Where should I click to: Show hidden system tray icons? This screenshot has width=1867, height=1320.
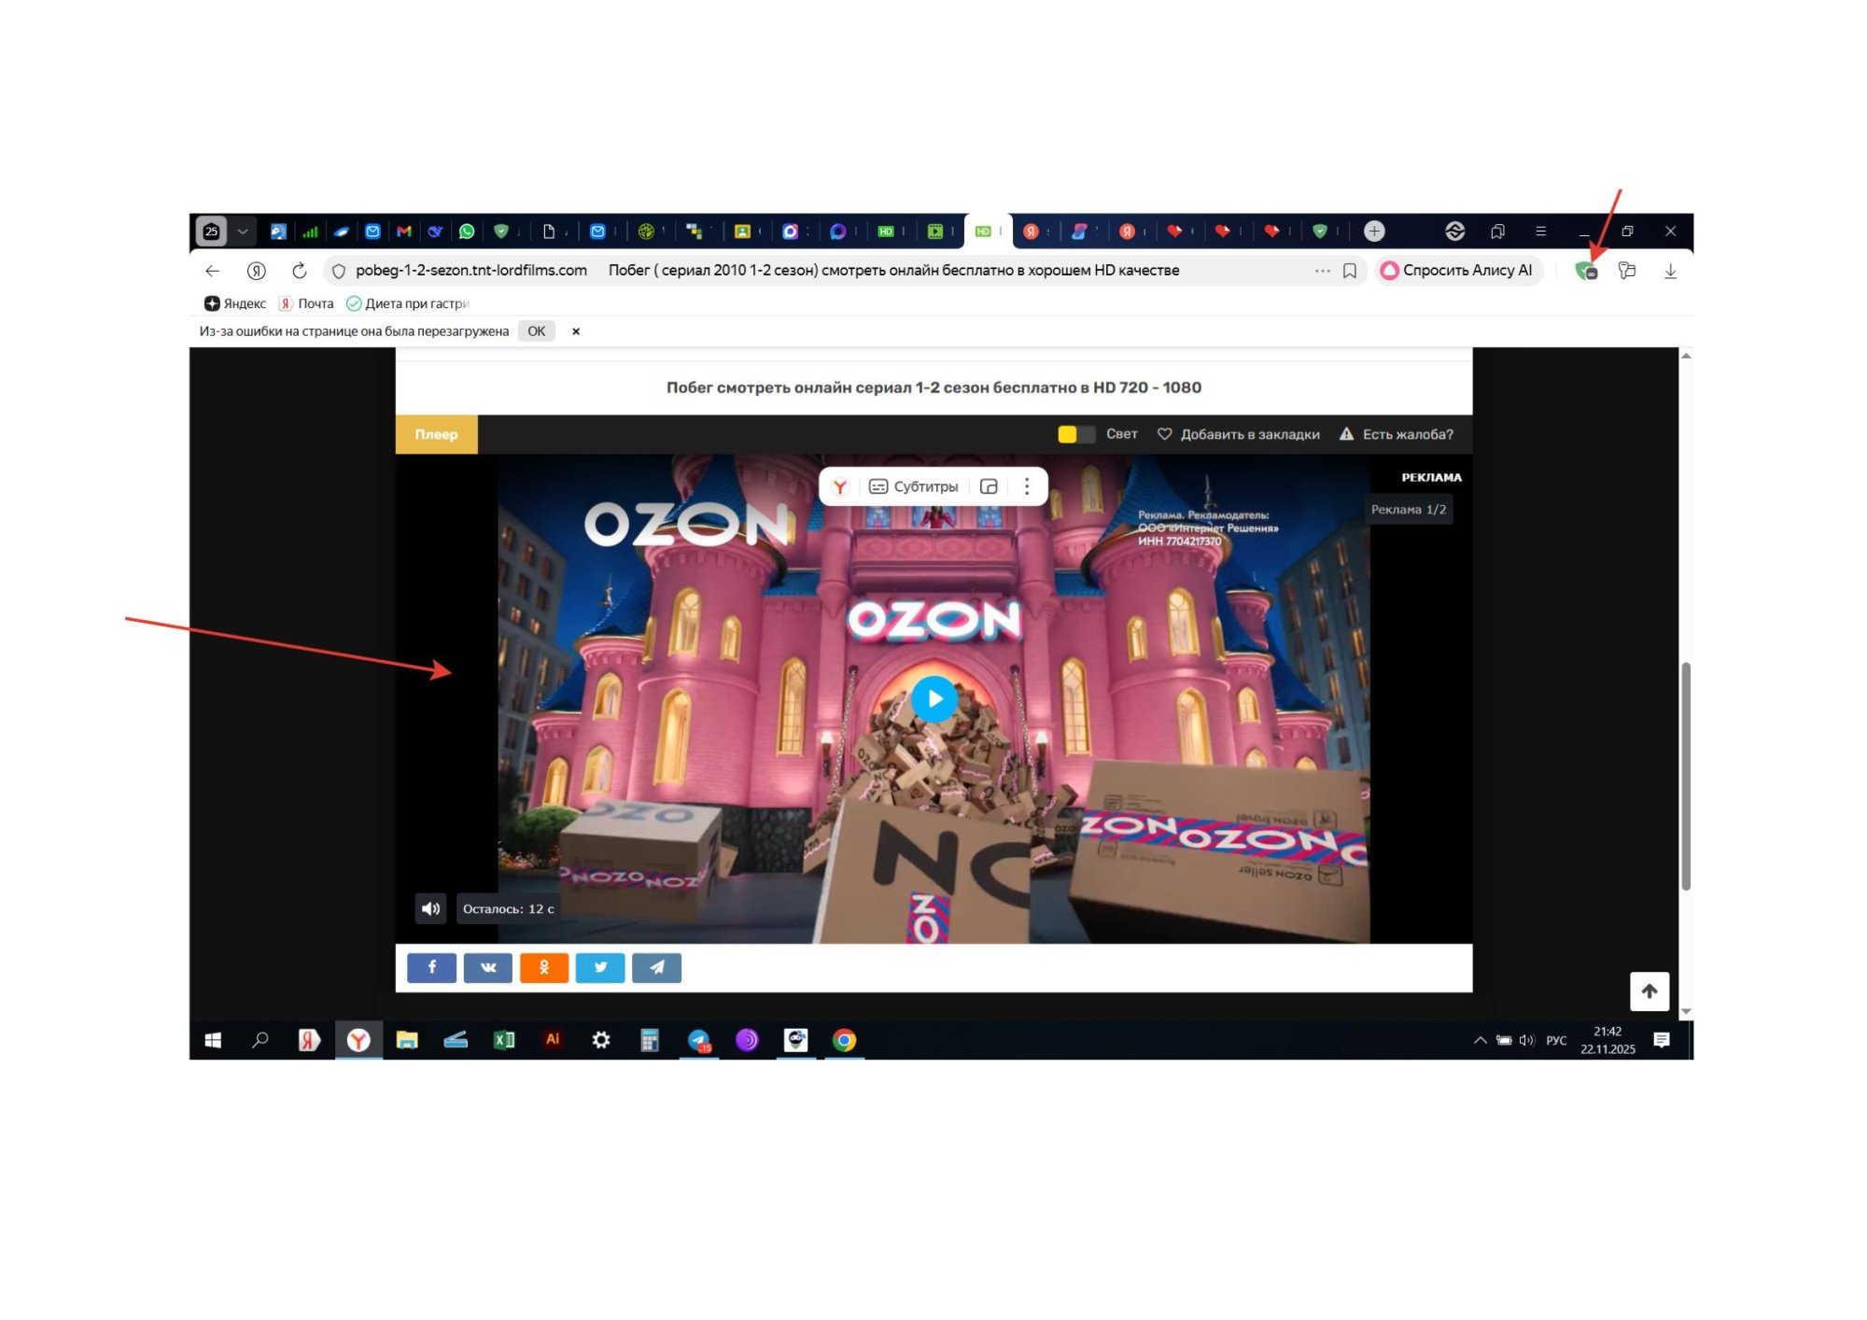[1480, 1040]
